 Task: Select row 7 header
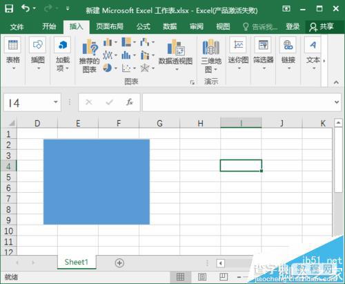pyautogui.click(x=8, y=199)
